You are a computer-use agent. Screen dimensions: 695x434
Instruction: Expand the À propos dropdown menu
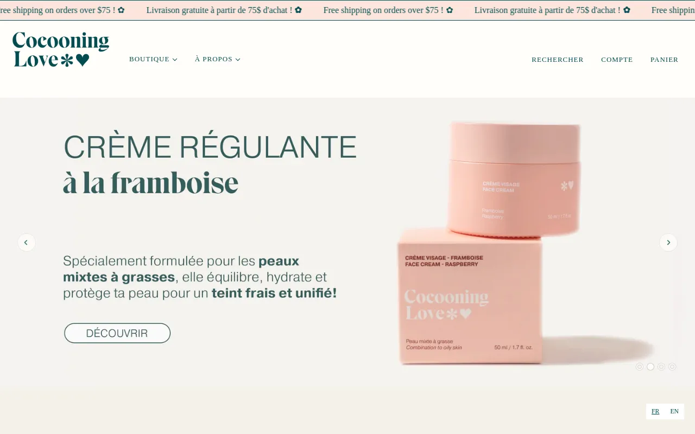click(217, 59)
